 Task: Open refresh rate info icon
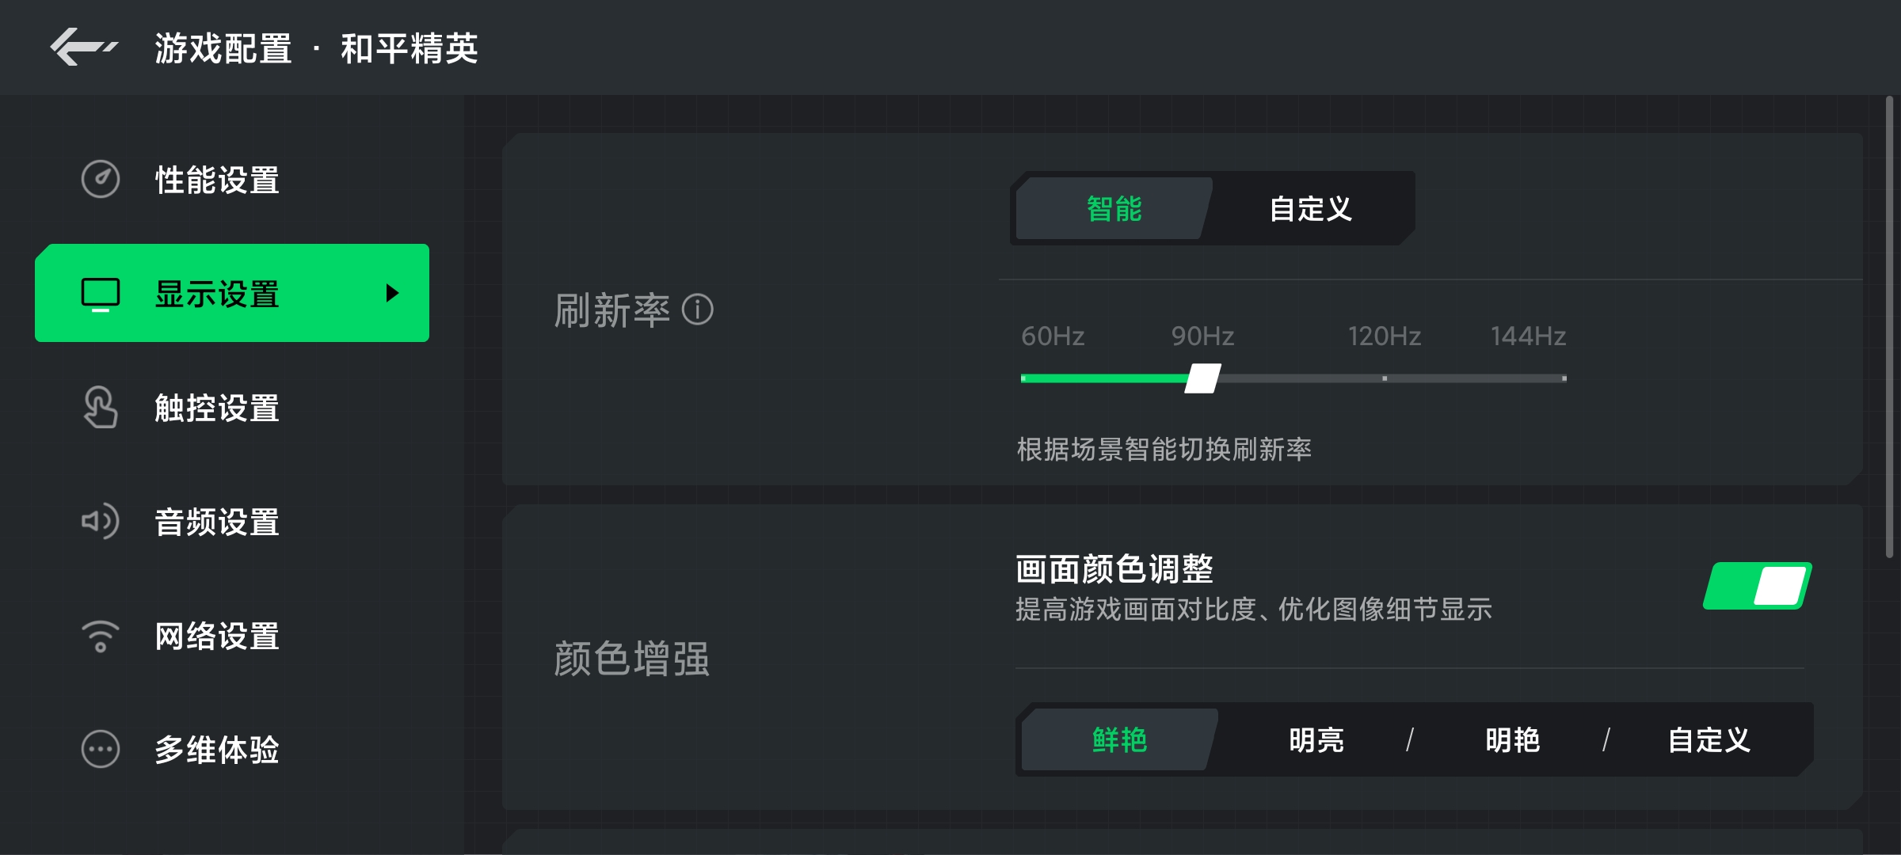coord(698,310)
